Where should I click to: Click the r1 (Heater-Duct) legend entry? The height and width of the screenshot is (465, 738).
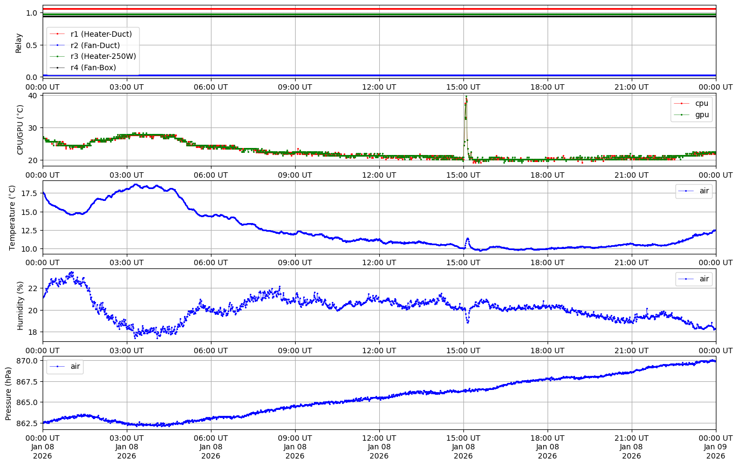pos(101,33)
